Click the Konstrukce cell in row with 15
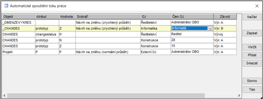The height and width of the screenshot is (99, 263). [156, 46]
